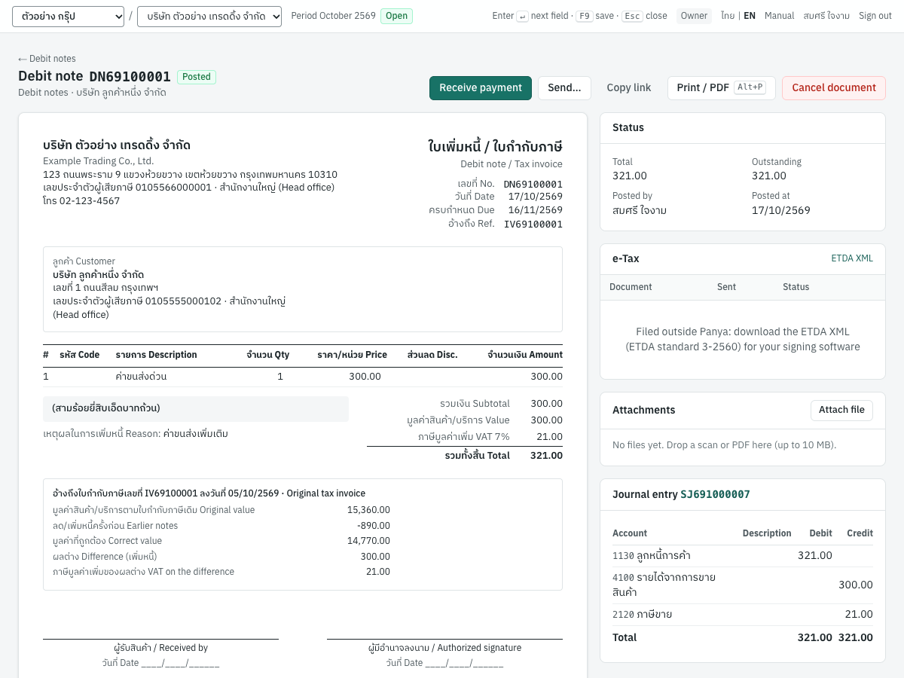Click the Posted status badge
This screenshot has width=904, height=678.
(x=197, y=77)
